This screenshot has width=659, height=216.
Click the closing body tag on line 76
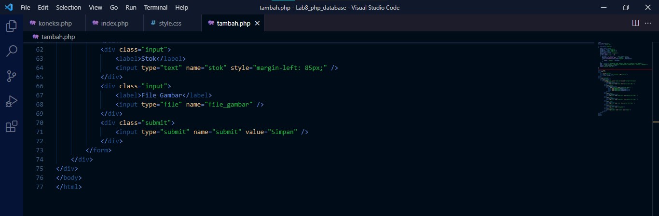(x=69, y=177)
